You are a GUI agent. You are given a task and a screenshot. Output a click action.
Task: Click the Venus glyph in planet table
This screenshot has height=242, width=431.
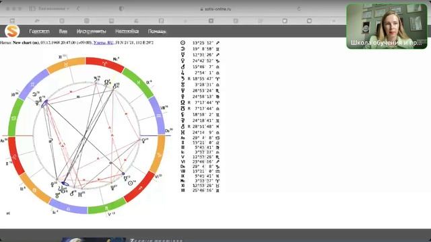[x=183, y=61]
